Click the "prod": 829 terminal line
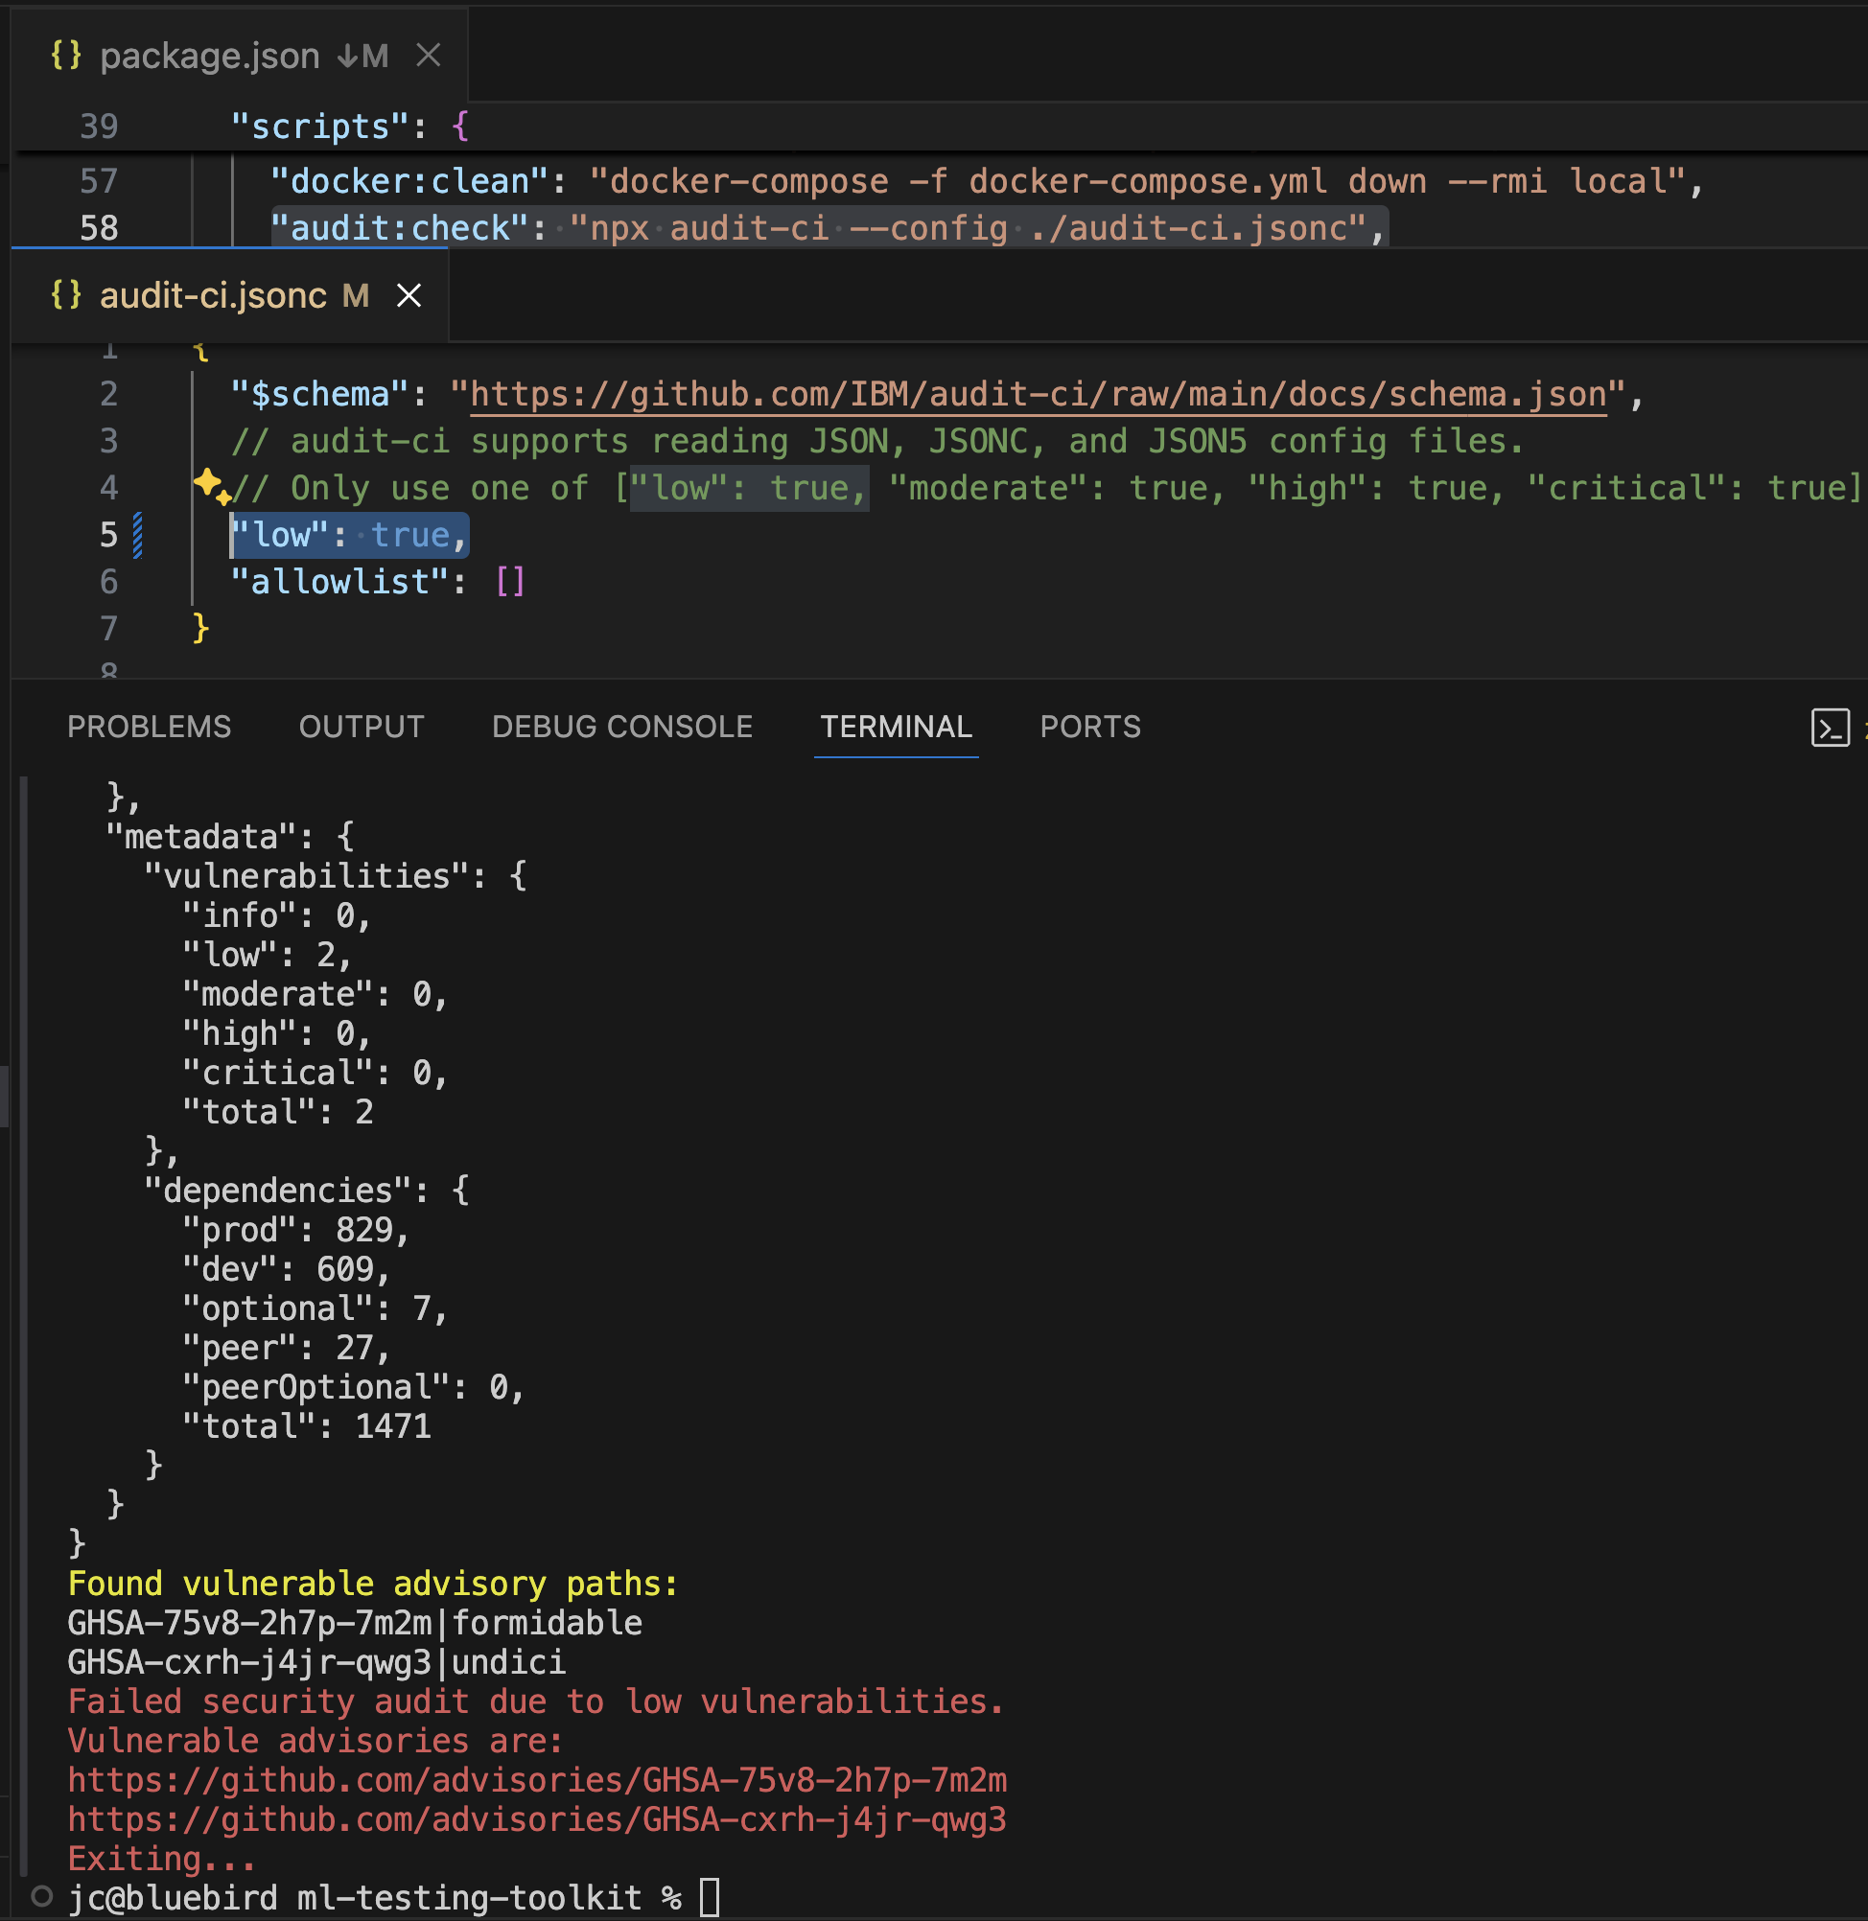Image resolution: width=1868 pixels, height=1921 pixels. [x=294, y=1230]
